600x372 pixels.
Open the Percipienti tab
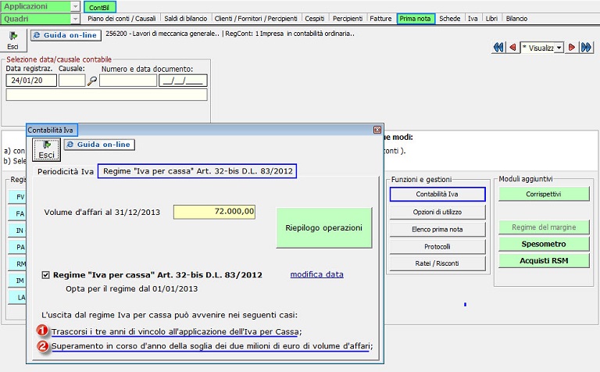348,19
